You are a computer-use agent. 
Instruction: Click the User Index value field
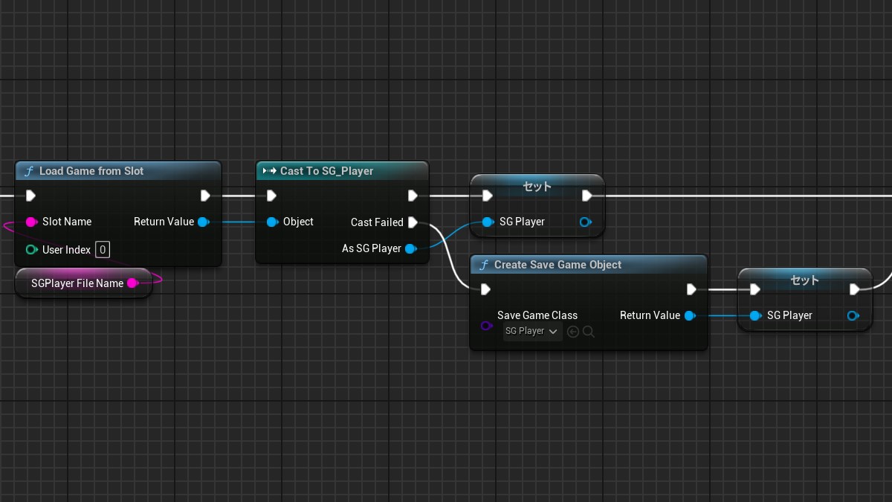(x=103, y=250)
